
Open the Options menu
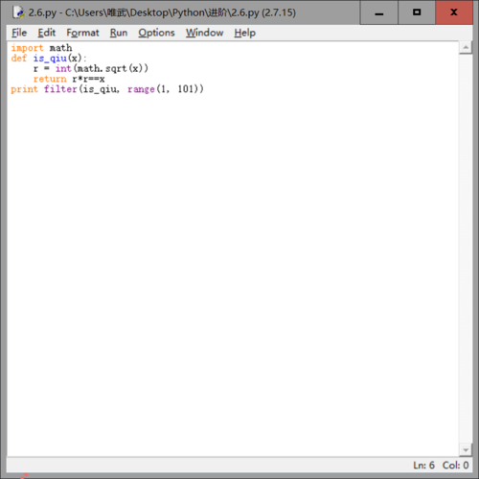pos(156,33)
